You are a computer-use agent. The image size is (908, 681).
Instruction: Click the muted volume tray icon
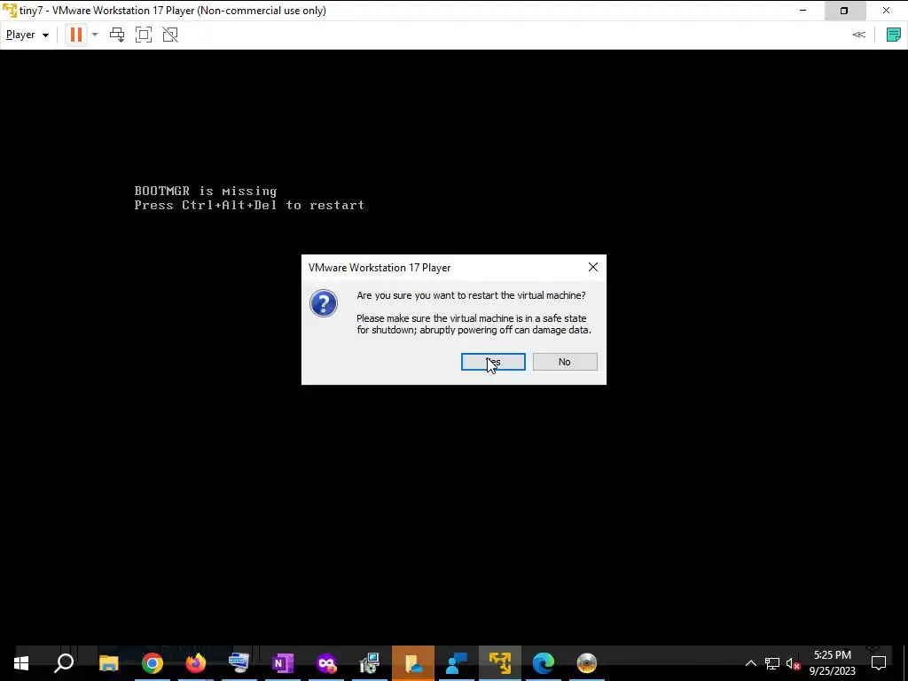[793, 663]
